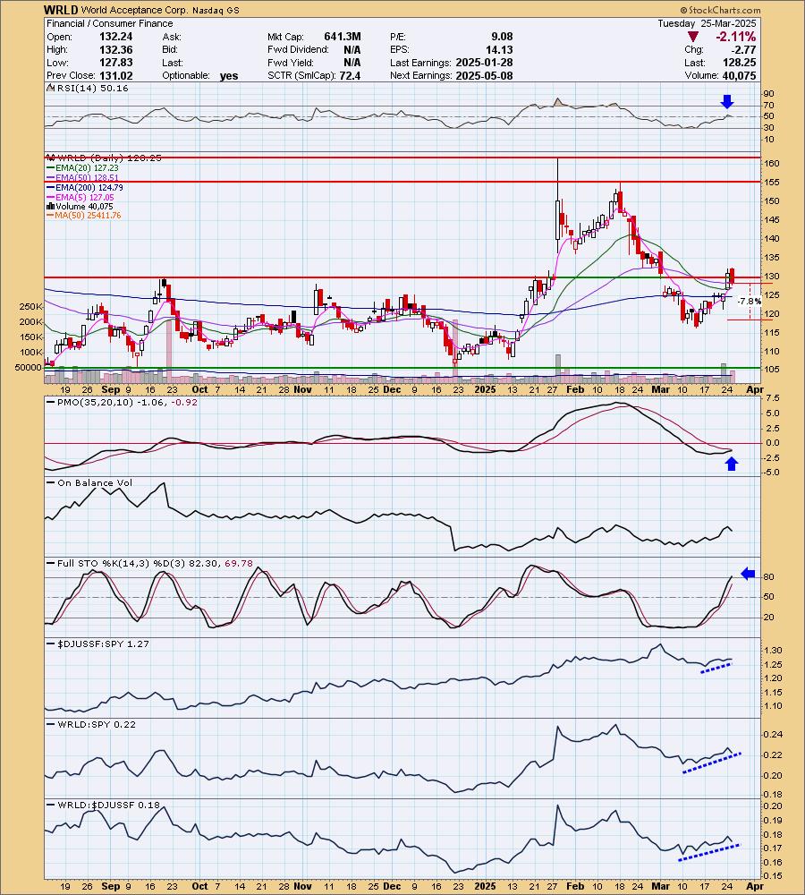Click the -2.11% percent change figure
This screenshot has width=805, height=895.
point(736,37)
